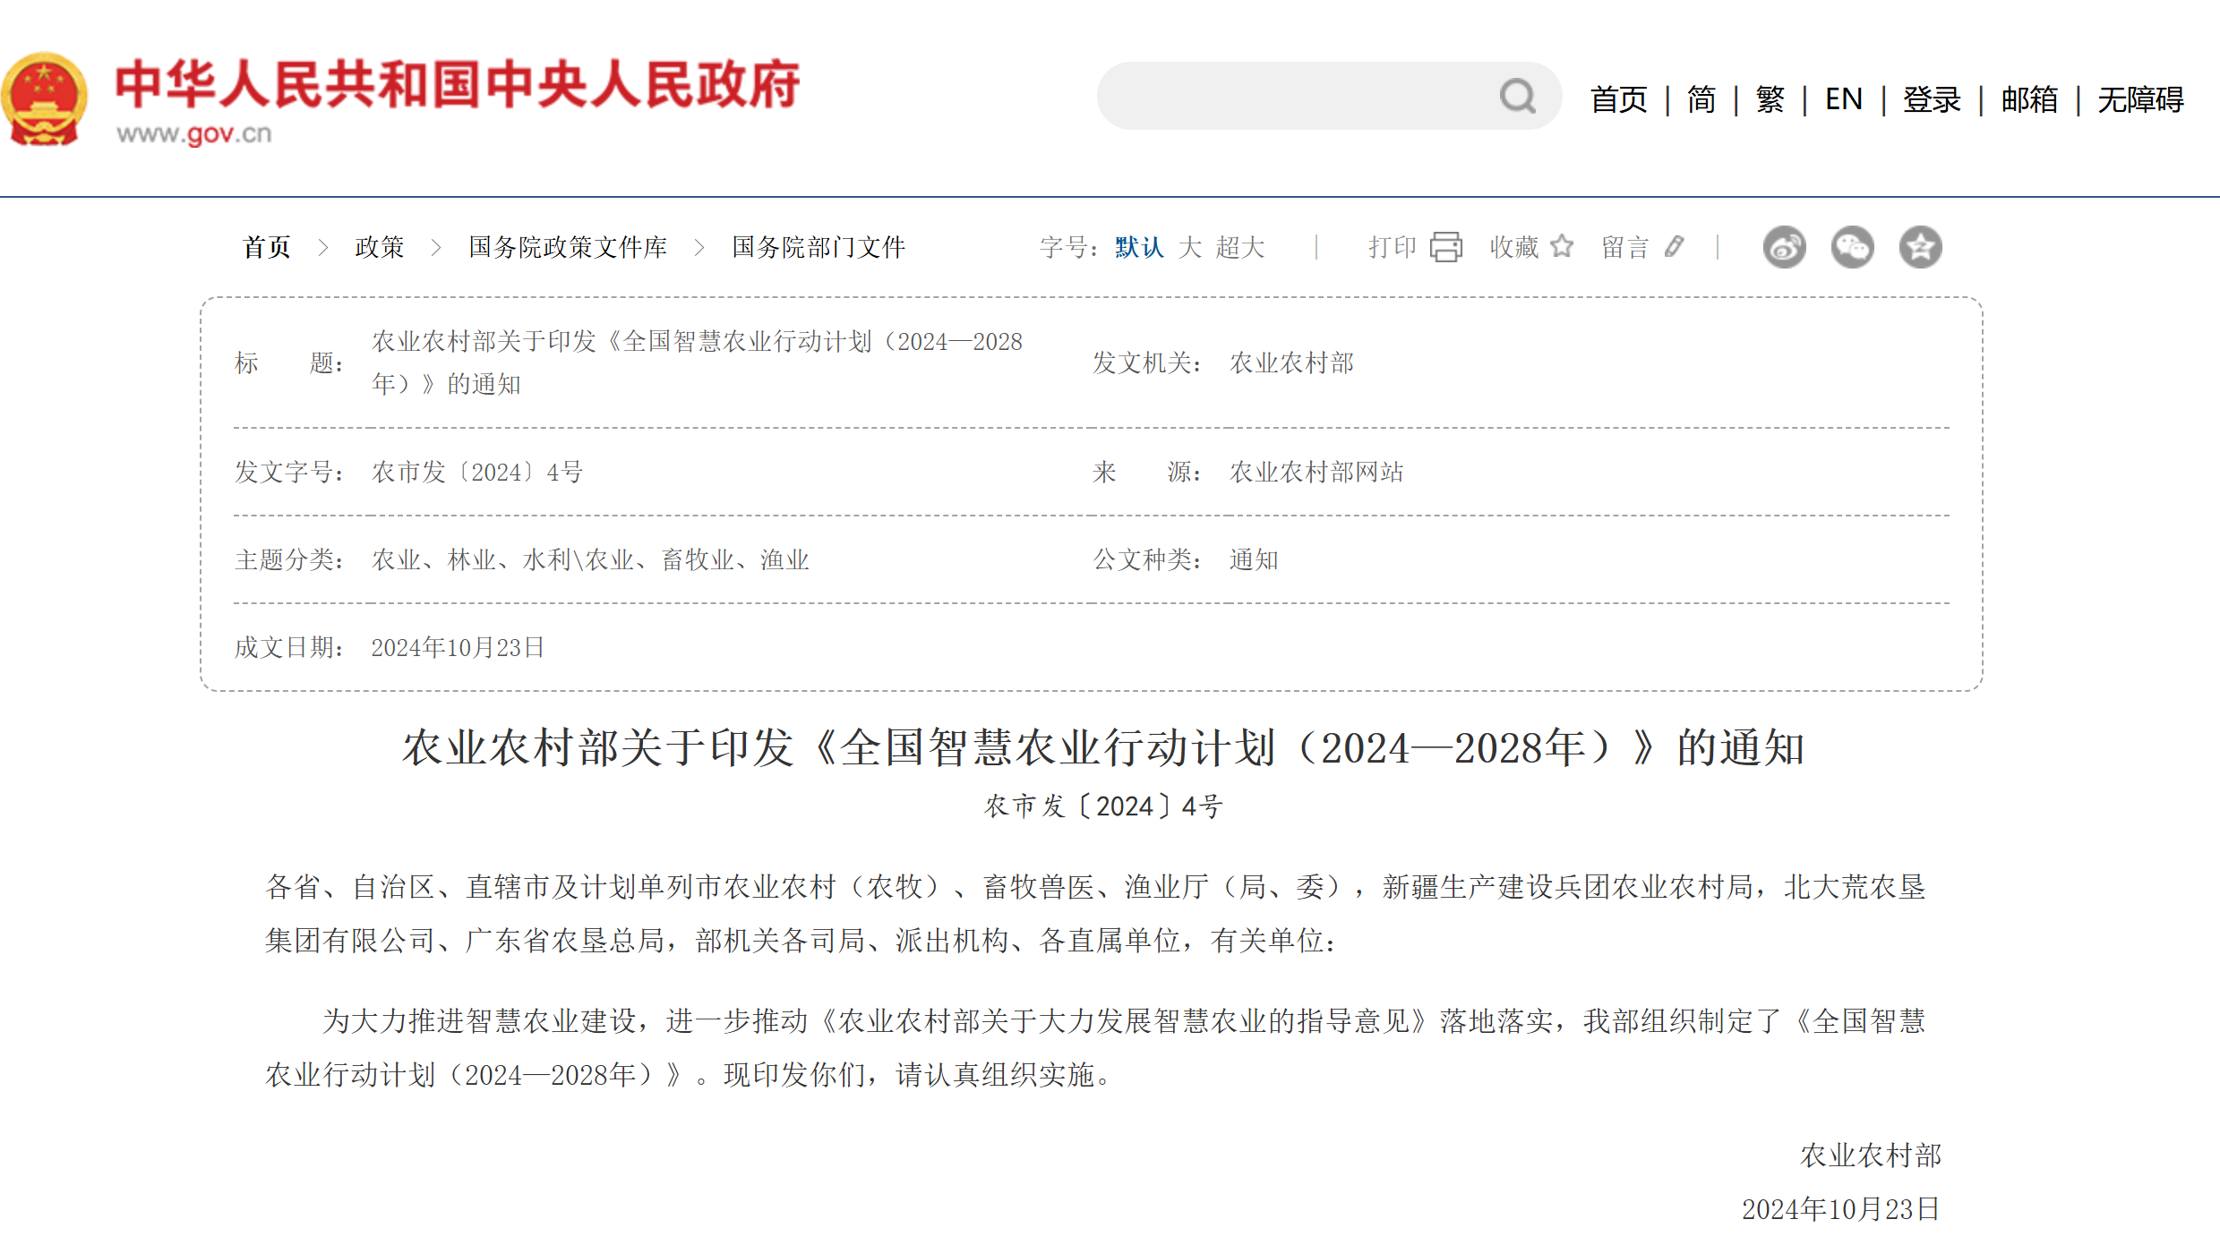Click the document number 农市发〔2024〕4号 in table
This screenshot has width=2220, height=1245.
[477, 472]
